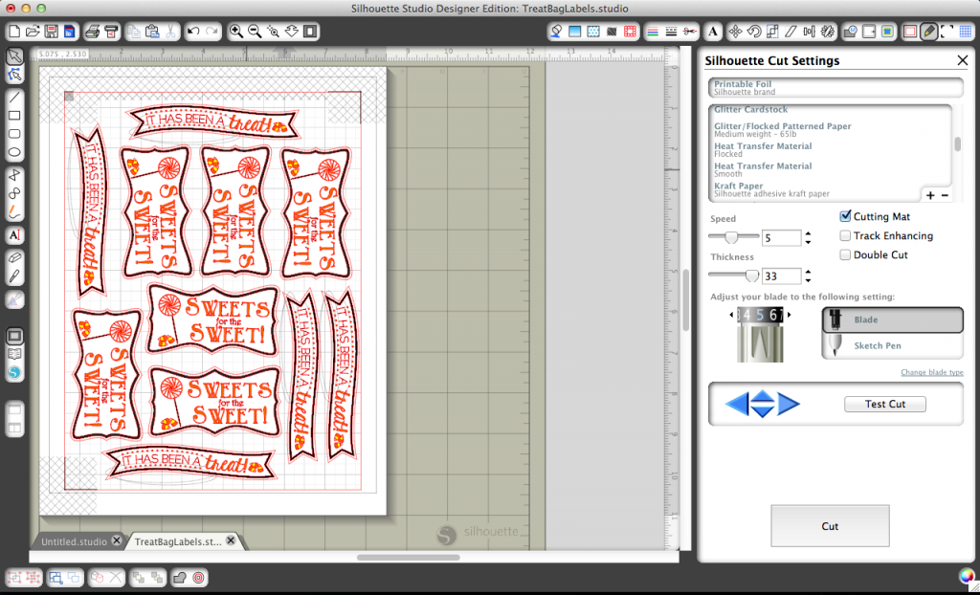Screen dimensions: 980x595
Task: Create a new document with the New icon
Action: pos(14,32)
